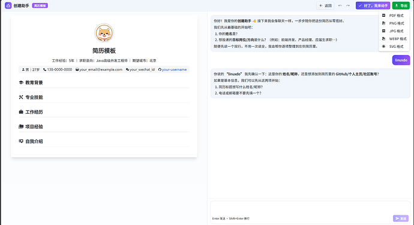Click the SVG 格式 star icon

[383, 46]
